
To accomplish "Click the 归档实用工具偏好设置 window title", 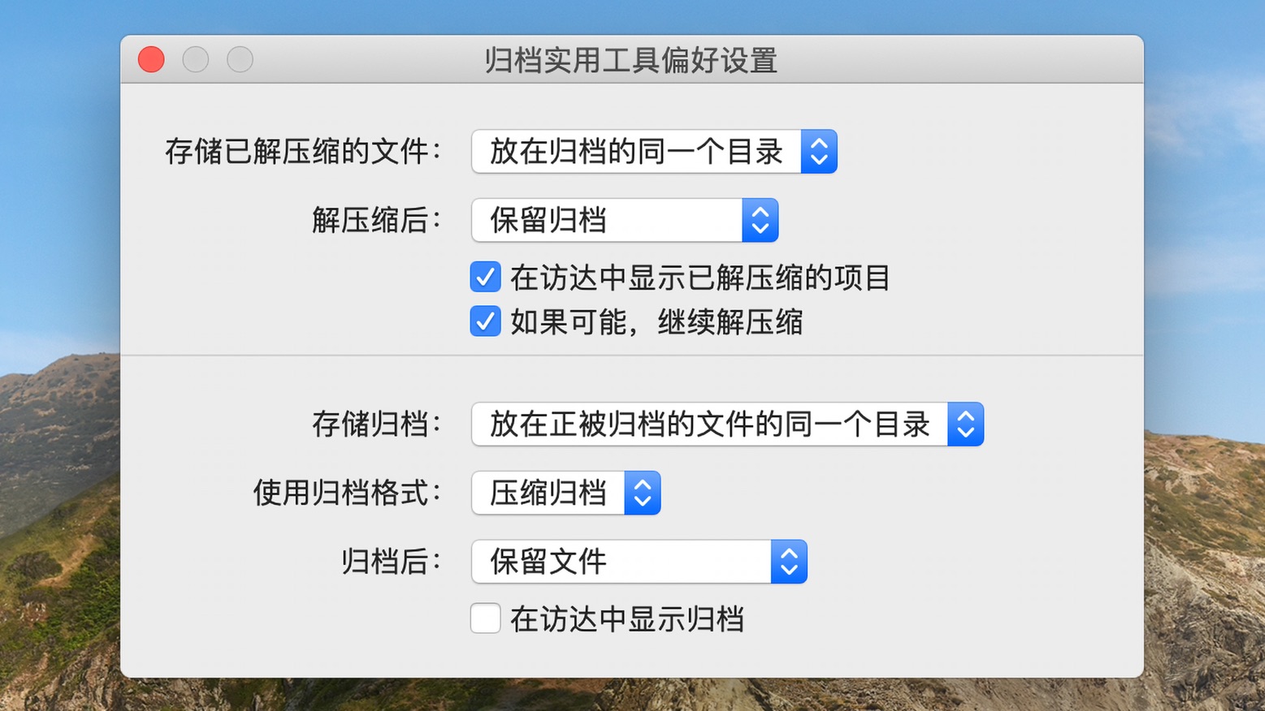I will click(631, 60).
